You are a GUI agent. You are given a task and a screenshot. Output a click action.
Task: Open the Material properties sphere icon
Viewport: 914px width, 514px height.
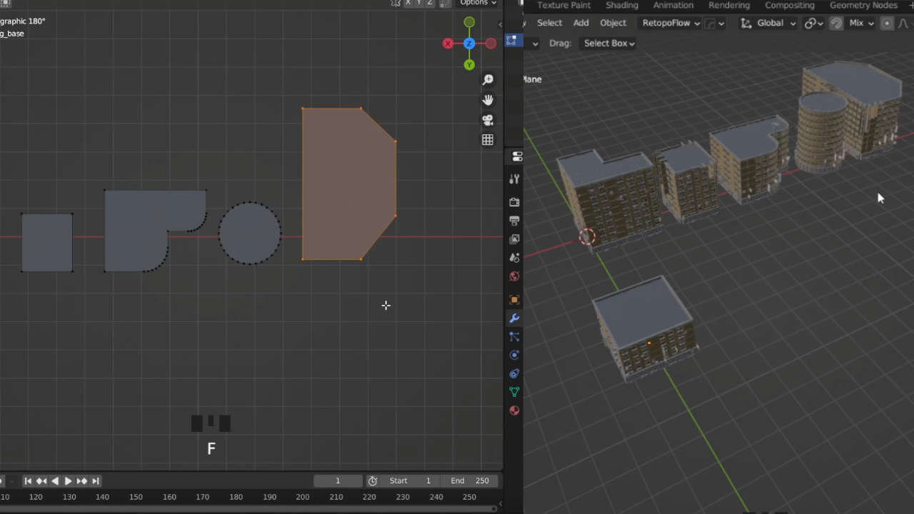tap(514, 410)
